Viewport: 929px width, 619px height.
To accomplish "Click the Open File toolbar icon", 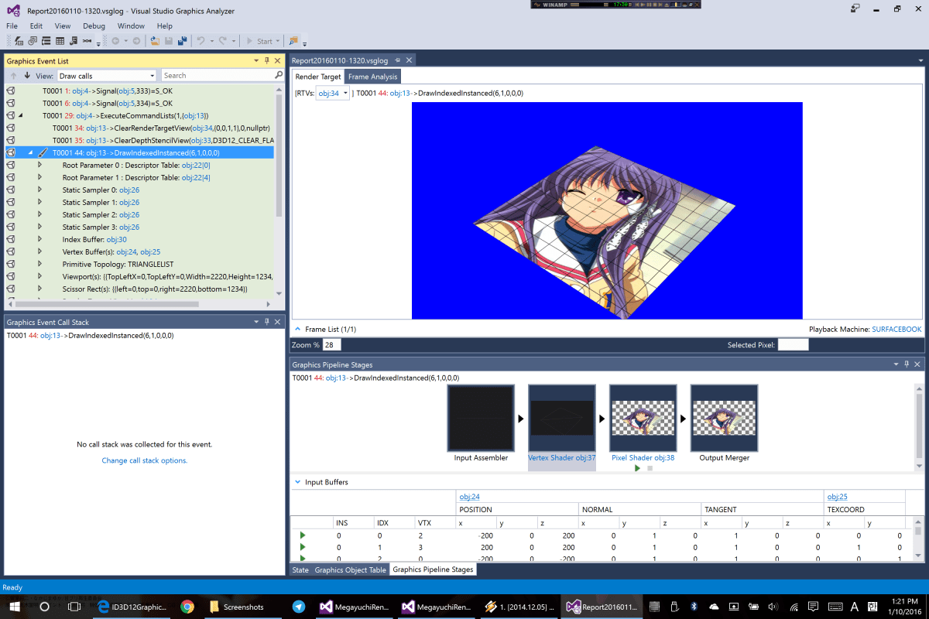I will pyautogui.click(x=155, y=41).
